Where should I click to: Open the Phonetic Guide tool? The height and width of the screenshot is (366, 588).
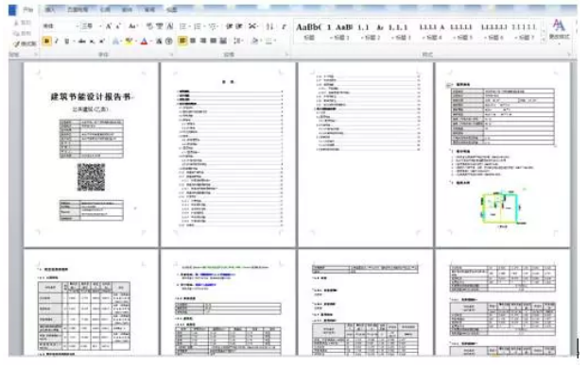coord(160,26)
